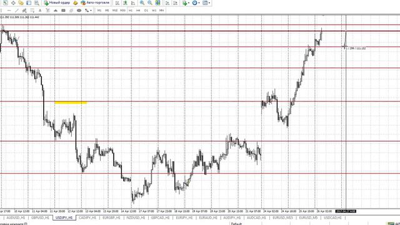Screen dimensions: 400x225
Task: Toggle the Авто-торговля button
Action: (95, 2)
